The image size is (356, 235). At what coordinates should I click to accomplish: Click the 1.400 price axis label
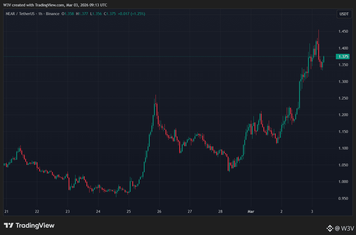[x=343, y=48]
